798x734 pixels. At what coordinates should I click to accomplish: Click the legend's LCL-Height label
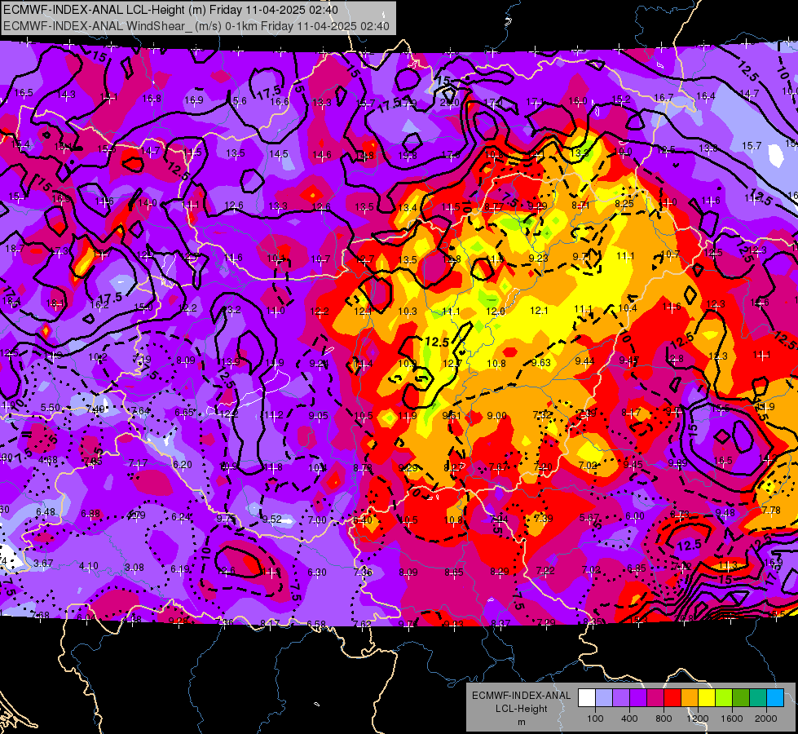(521, 709)
